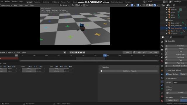Add Soft Body physics
This screenshot has width=187, height=105.
(176, 57)
